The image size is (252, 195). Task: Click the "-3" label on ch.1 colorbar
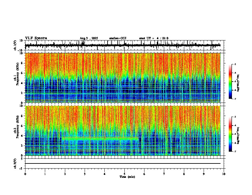click(x=235, y=64)
